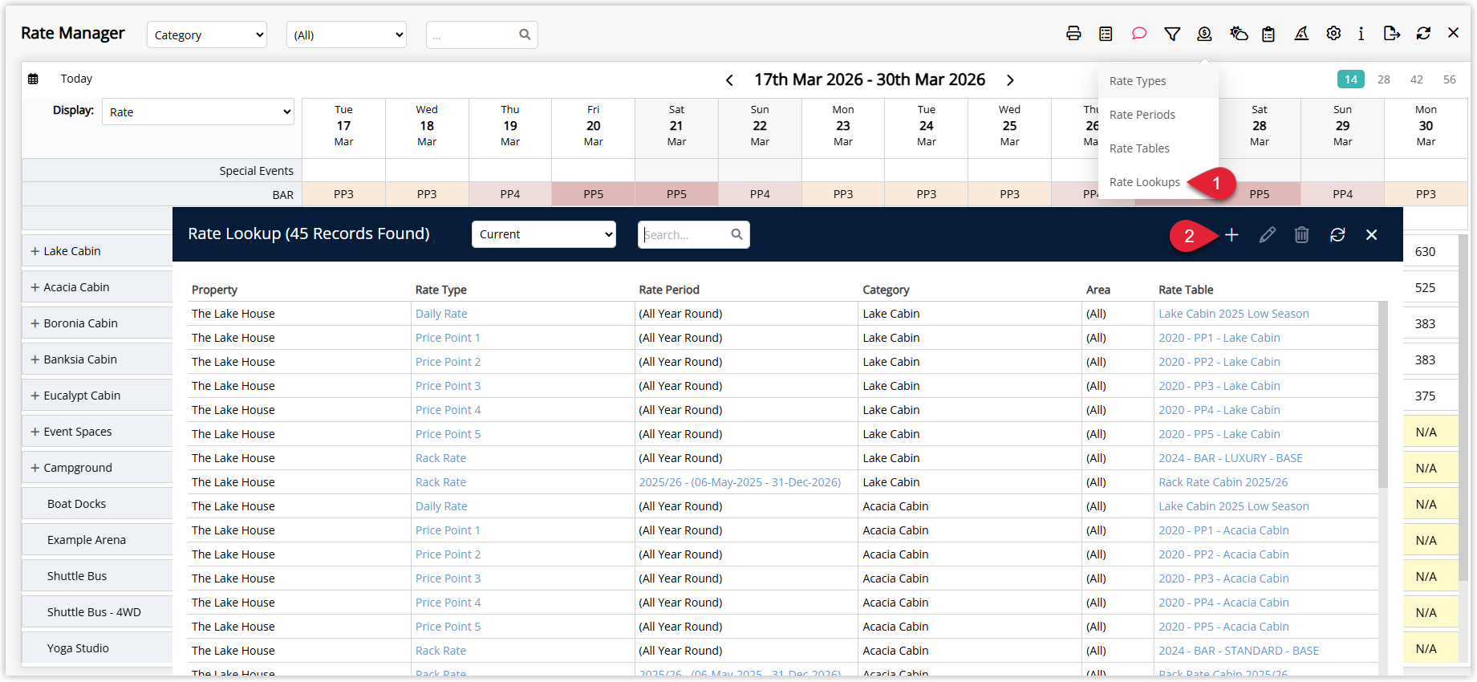This screenshot has width=1477, height=682.
Task: Select Yoga Studio row
Action: 97,648
